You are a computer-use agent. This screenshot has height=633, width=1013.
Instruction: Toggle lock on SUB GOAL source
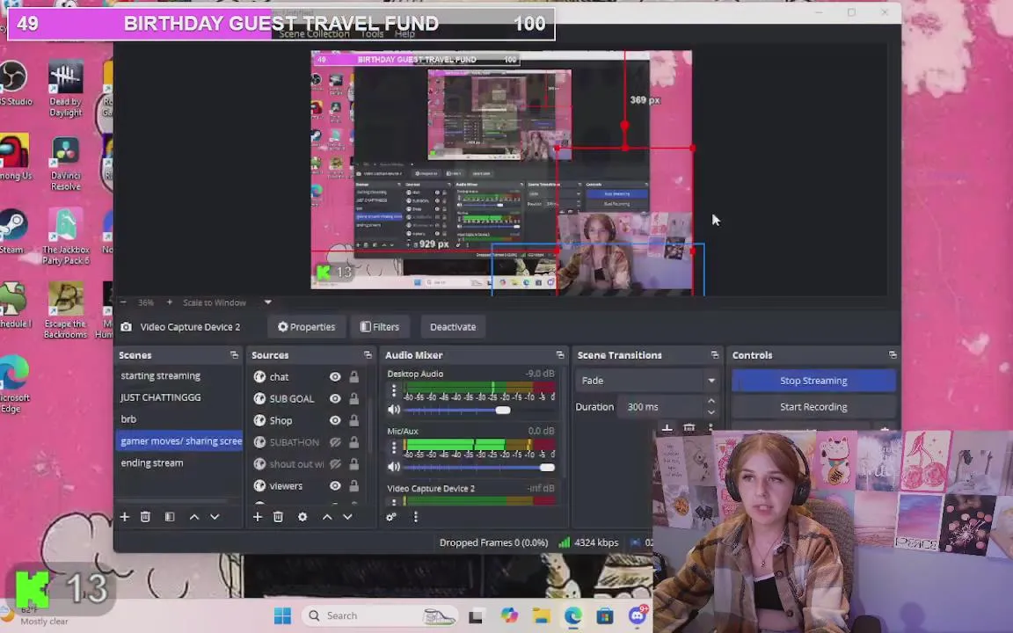click(354, 398)
